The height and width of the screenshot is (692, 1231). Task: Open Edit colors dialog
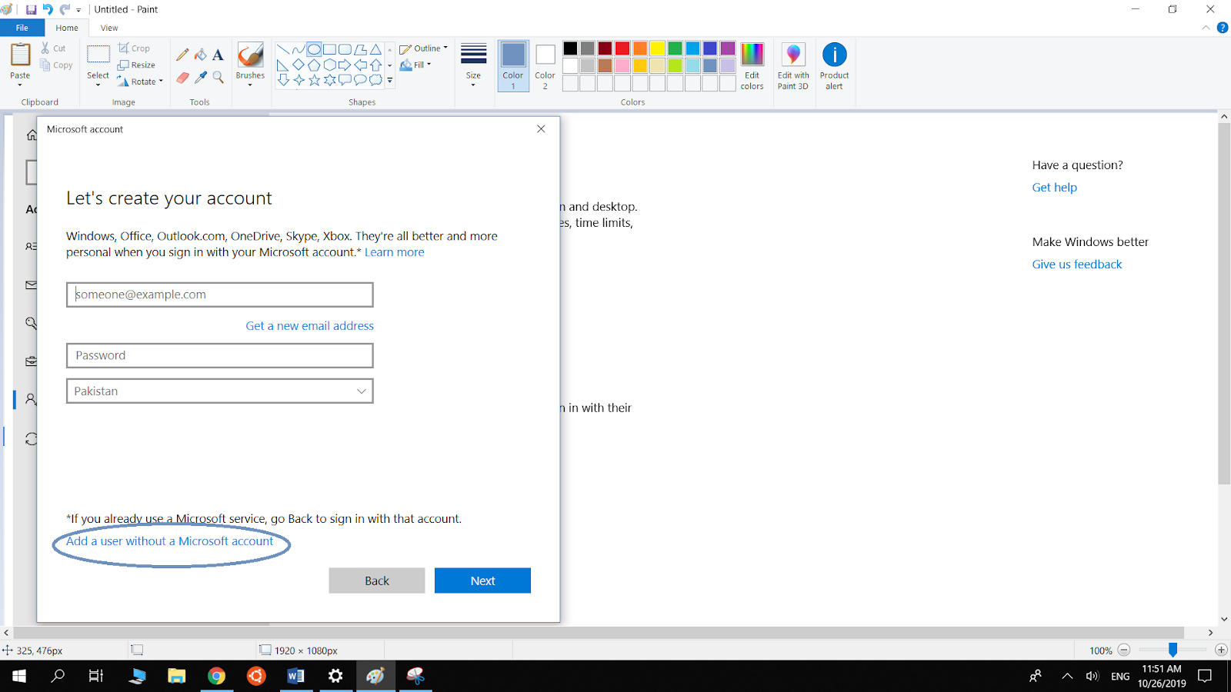[x=752, y=66]
